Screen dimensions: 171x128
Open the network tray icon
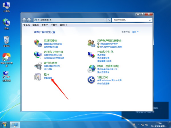(142, 125)
